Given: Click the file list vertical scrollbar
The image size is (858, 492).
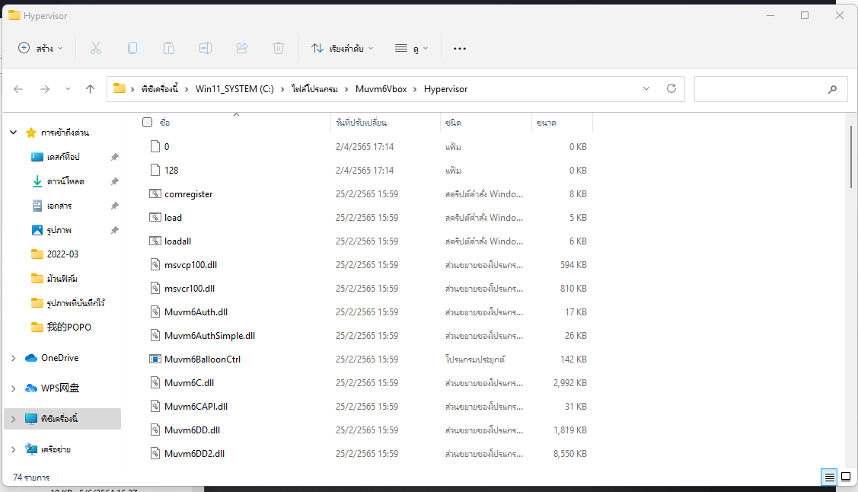Looking at the screenshot, I should pyautogui.click(x=851, y=157).
